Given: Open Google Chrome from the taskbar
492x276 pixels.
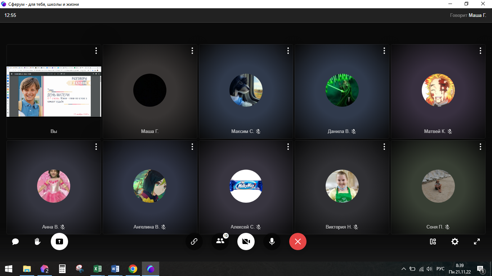Looking at the screenshot, I should click(x=133, y=269).
